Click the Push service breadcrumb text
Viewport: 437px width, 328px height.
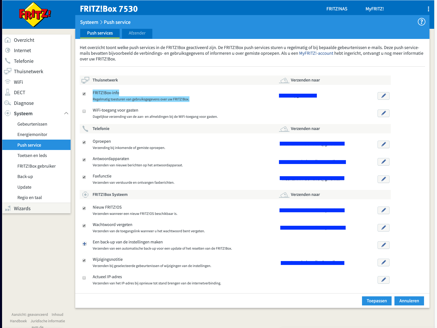point(117,22)
